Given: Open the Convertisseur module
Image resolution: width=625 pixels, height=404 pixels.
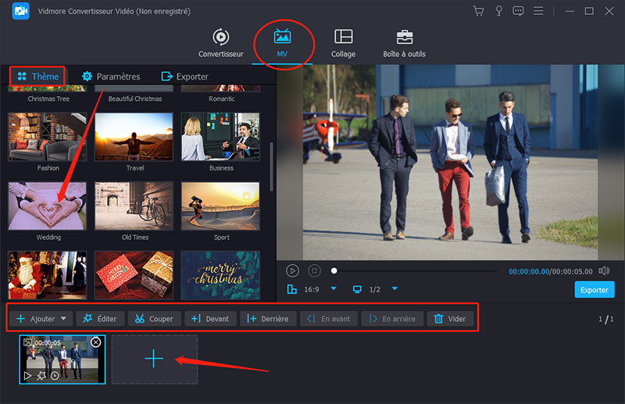Looking at the screenshot, I should (x=220, y=43).
